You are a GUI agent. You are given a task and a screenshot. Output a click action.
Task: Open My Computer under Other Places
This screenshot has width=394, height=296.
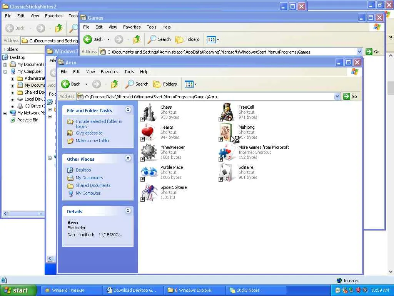88,193
